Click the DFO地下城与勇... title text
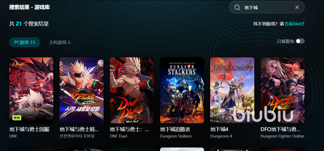Image resolution: width=324 pixels, height=151 pixels. (x=280, y=129)
